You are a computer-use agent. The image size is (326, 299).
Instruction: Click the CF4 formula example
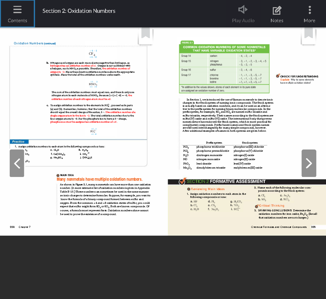pyautogui.click(x=92, y=54)
